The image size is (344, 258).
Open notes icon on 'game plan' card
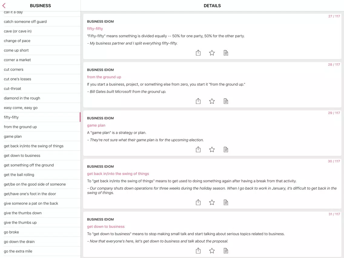click(x=226, y=150)
